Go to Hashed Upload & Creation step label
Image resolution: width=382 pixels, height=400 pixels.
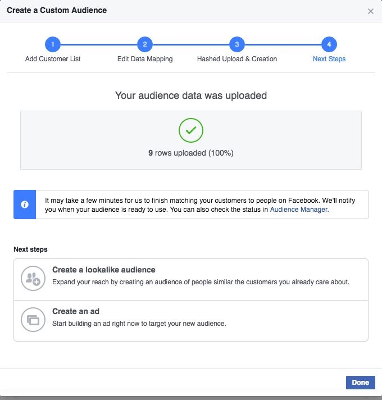(x=237, y=59)
